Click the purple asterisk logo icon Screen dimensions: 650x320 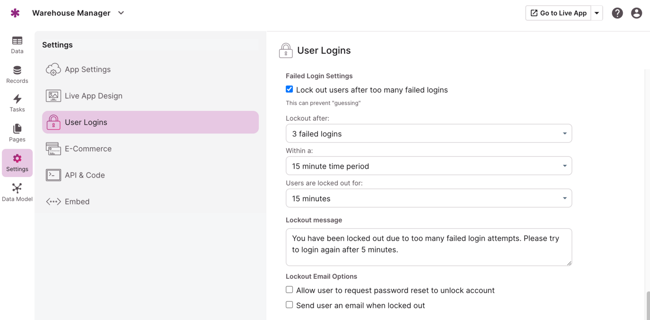(x=15, y=13)
